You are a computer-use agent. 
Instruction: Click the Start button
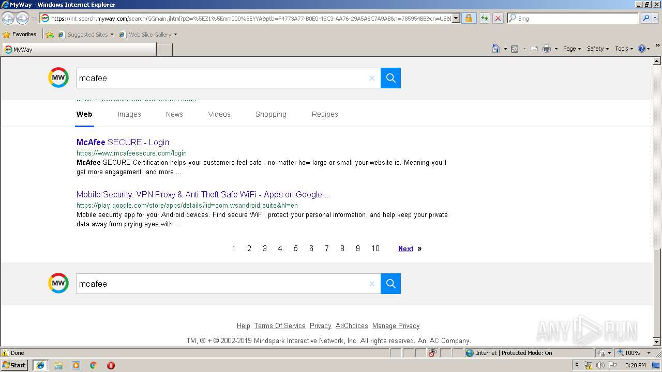tap(14, 365)
